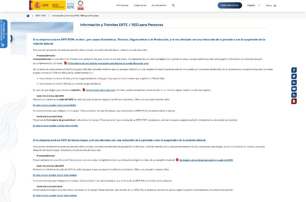The image size is (306, 202).
Task: Expand the Español language dropdown
Action: click(254, 5)
